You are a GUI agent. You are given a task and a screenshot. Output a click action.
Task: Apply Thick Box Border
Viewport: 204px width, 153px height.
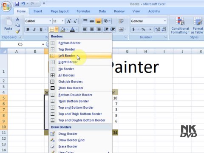tap(80, 88)
